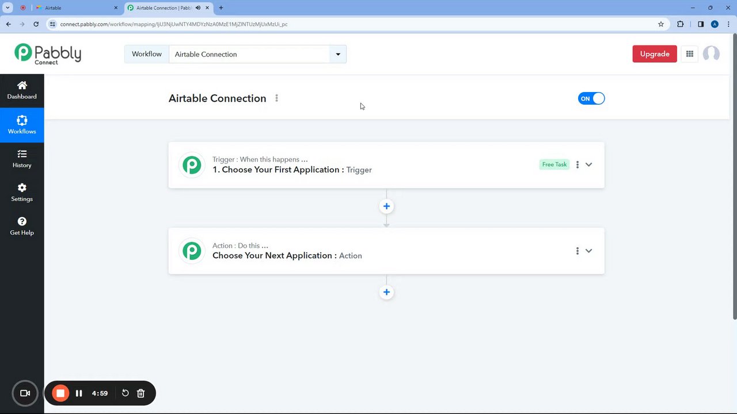The height and width of the screenshot is (414, 737).
Task: Open browser extensions puzzle icon
Action: pos(681,24)
